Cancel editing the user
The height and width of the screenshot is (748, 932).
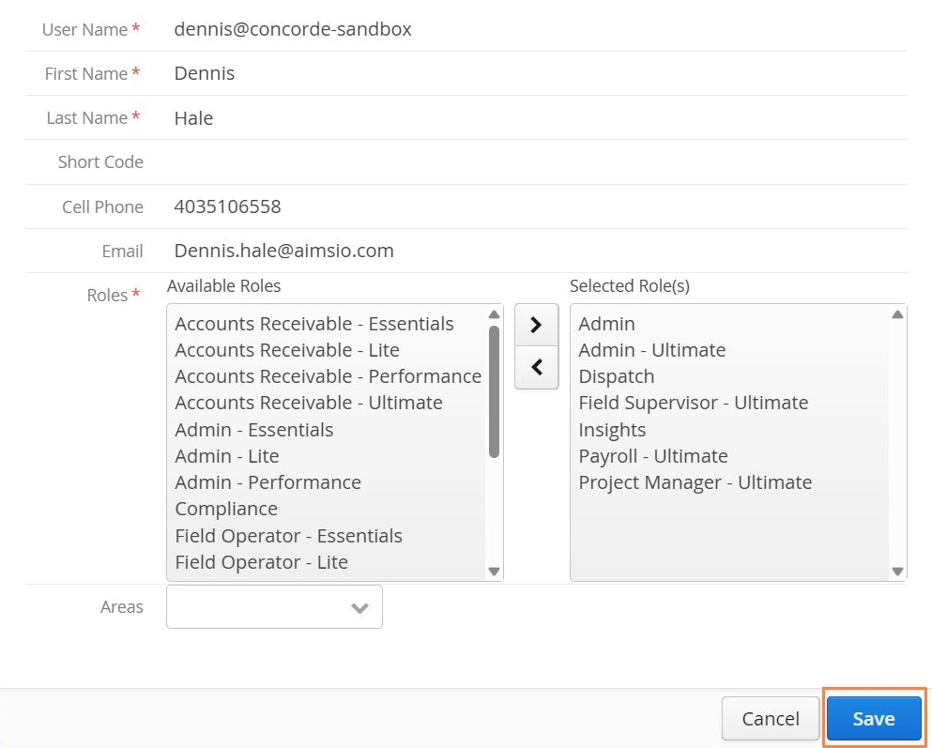[771, 718]
